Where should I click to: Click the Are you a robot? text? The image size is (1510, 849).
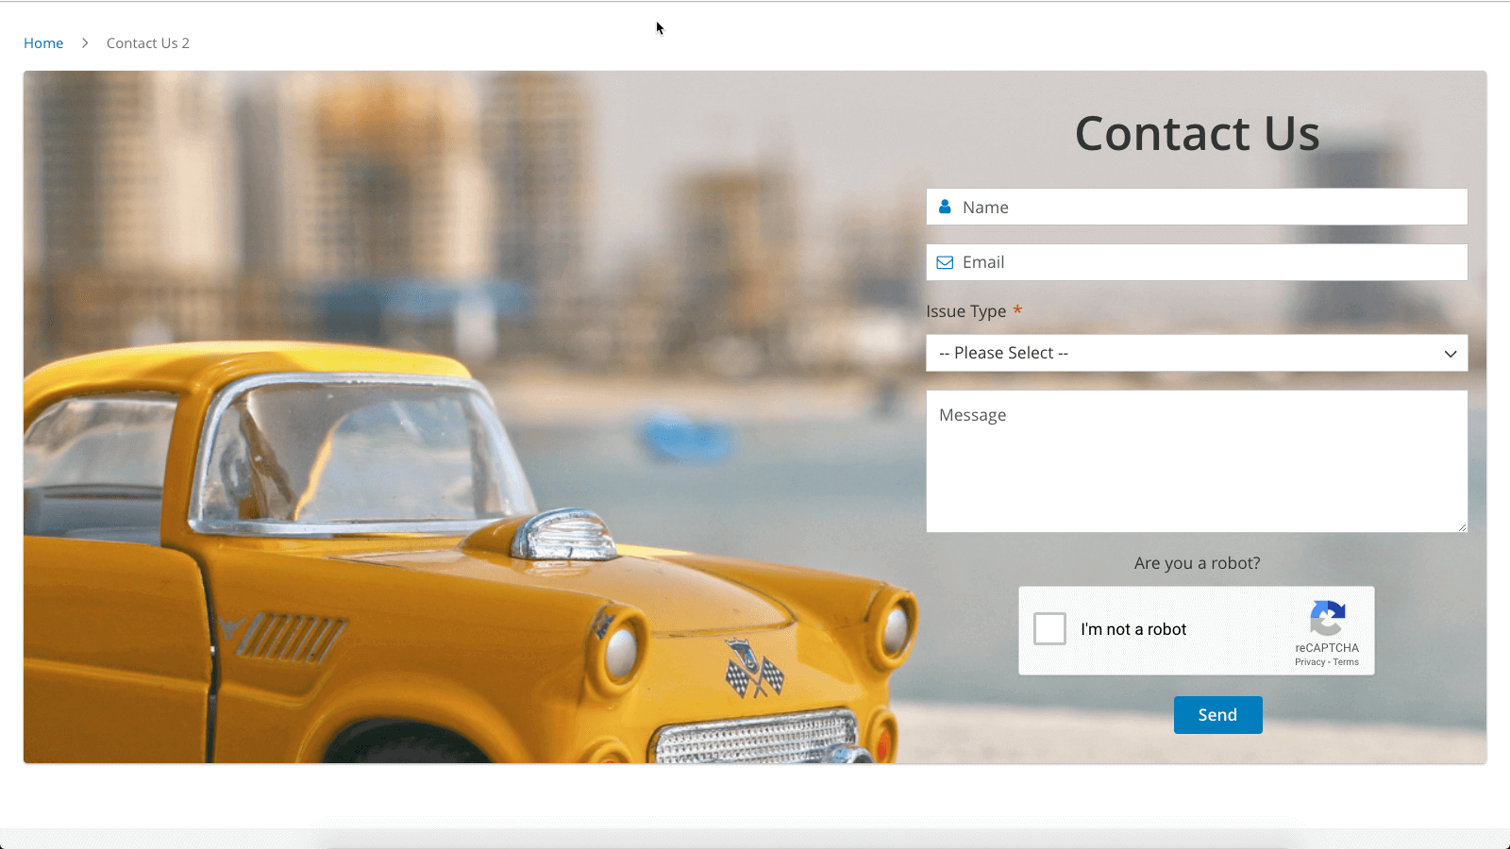[1197, 563]
